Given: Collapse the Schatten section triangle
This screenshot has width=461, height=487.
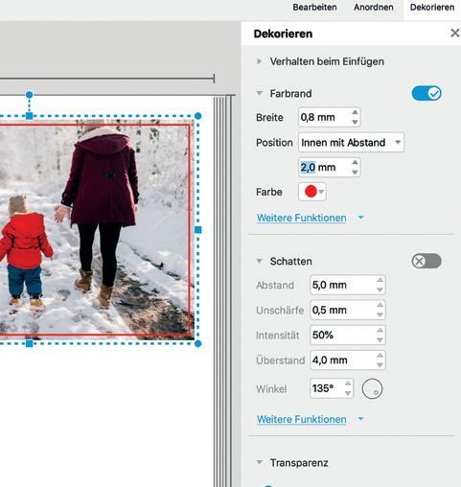Looking at the screenshot, I should 260,261.
